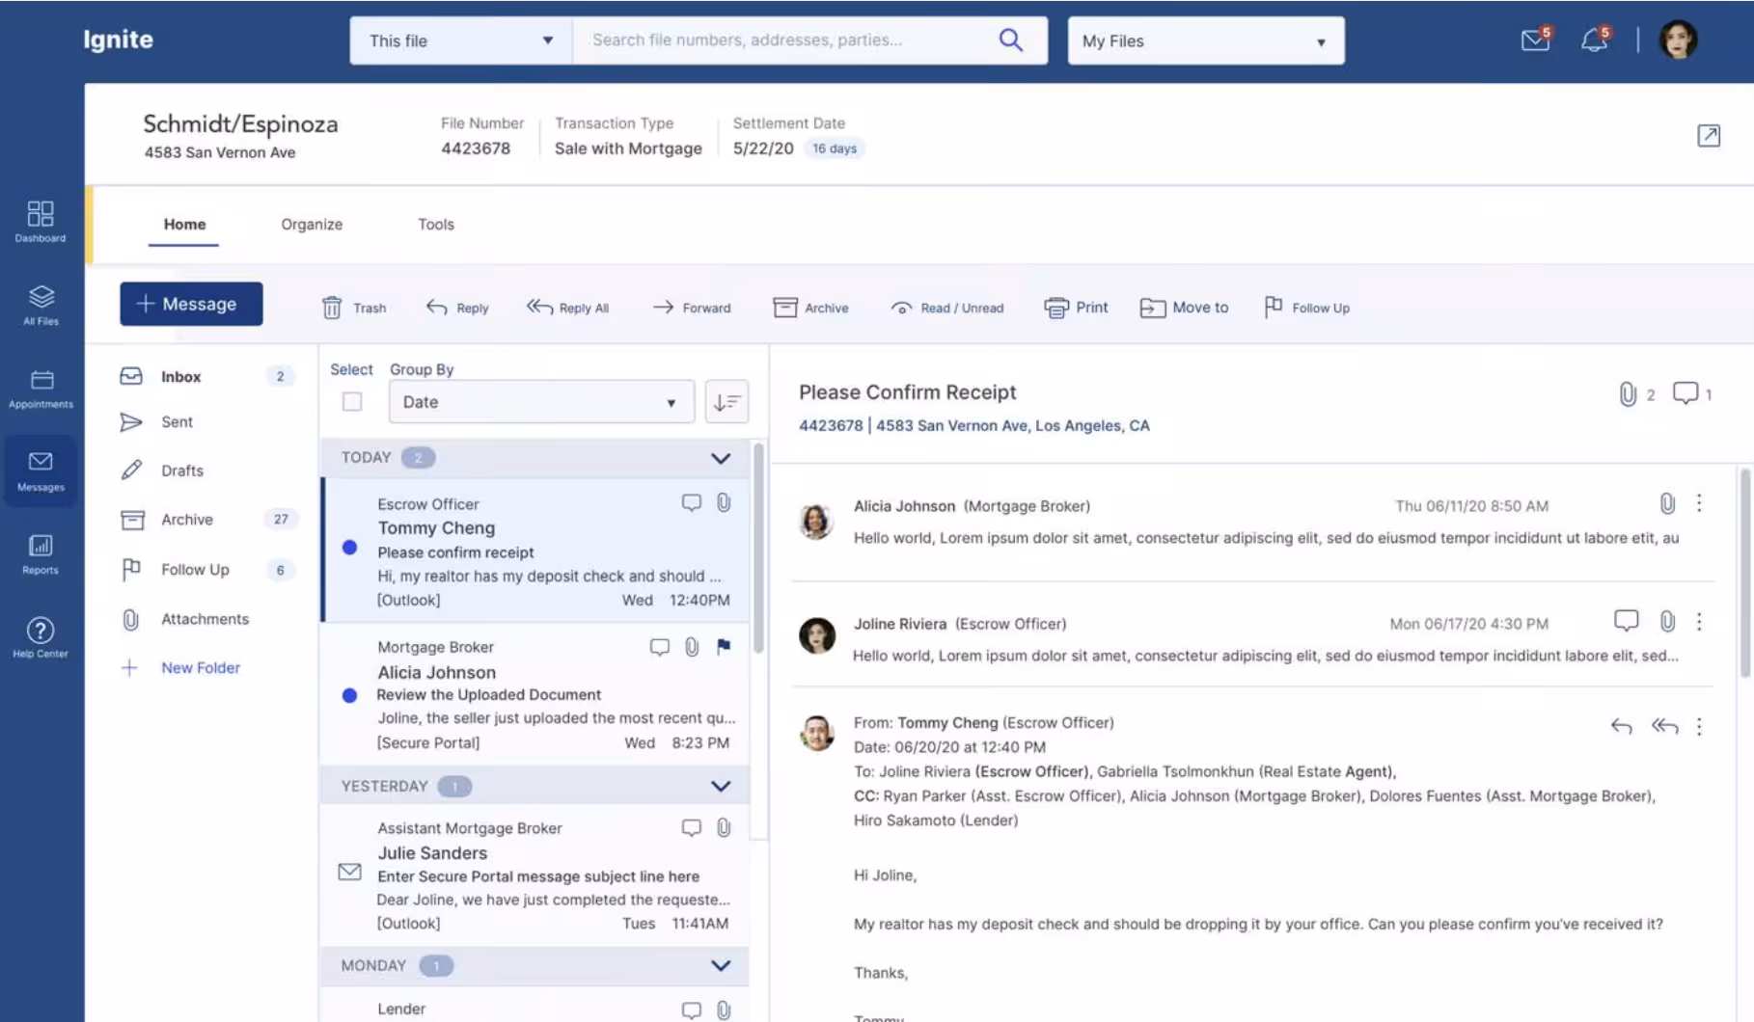Click the search file numbers field
1754x1022 pixels.
(x=786, y=40)
